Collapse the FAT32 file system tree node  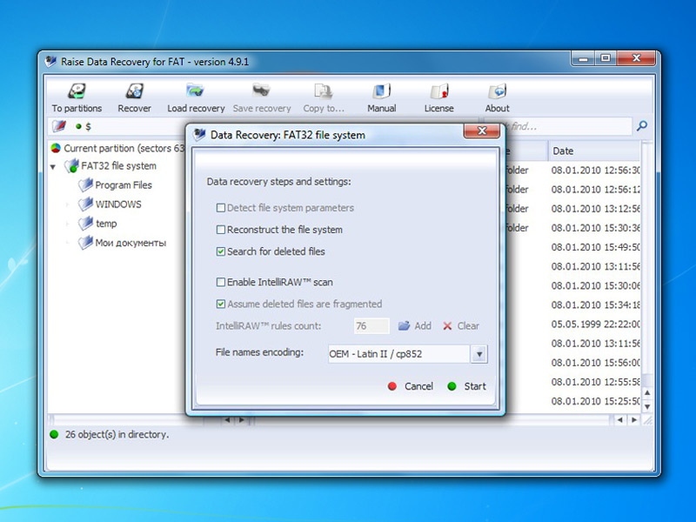click(53, 167)
